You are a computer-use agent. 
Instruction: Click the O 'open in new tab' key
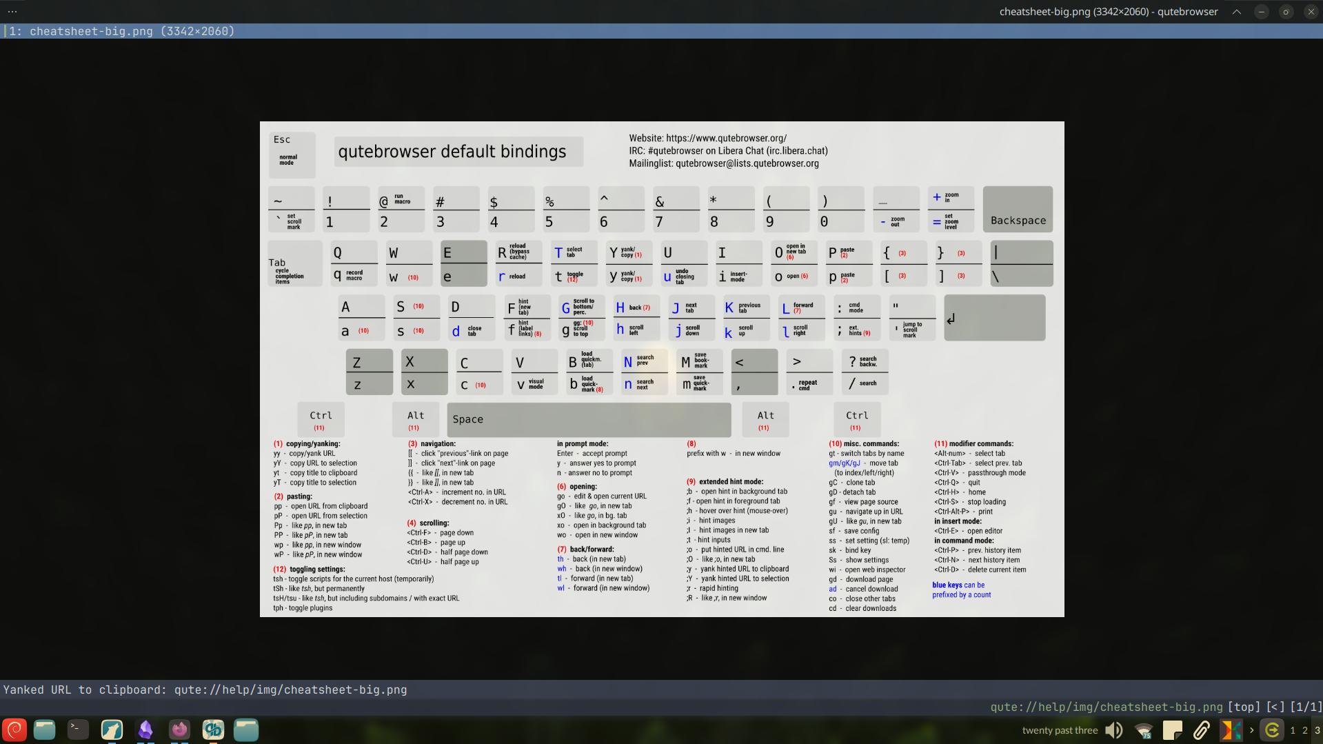794,252
